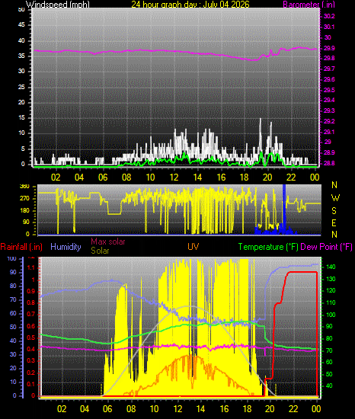
Task: Select the 18 hour label under windspeed graph
Action: [244, 178]
